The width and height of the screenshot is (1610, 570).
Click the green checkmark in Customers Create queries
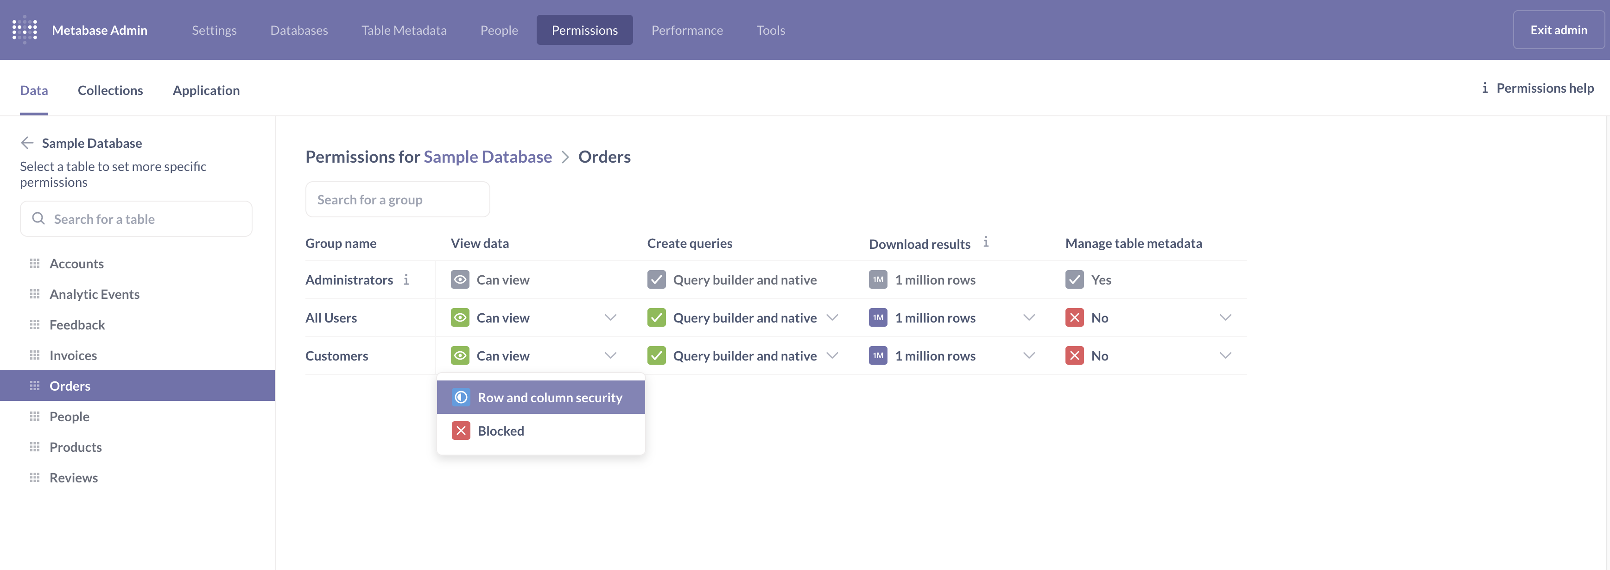pyautogui.click(x=656, y=355)
